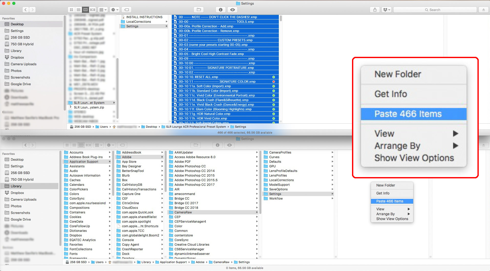Viewport: 490px width, 271px height.
Task: Go back using top window's back arrow
Action: [26, 10]
